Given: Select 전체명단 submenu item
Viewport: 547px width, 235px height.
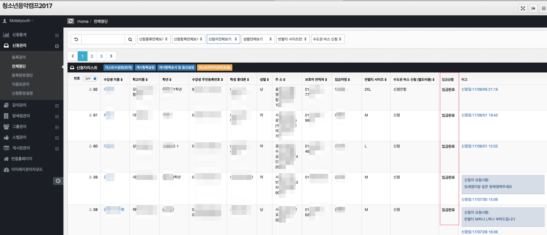Looking at the screenshot, I should coord(19,66).
